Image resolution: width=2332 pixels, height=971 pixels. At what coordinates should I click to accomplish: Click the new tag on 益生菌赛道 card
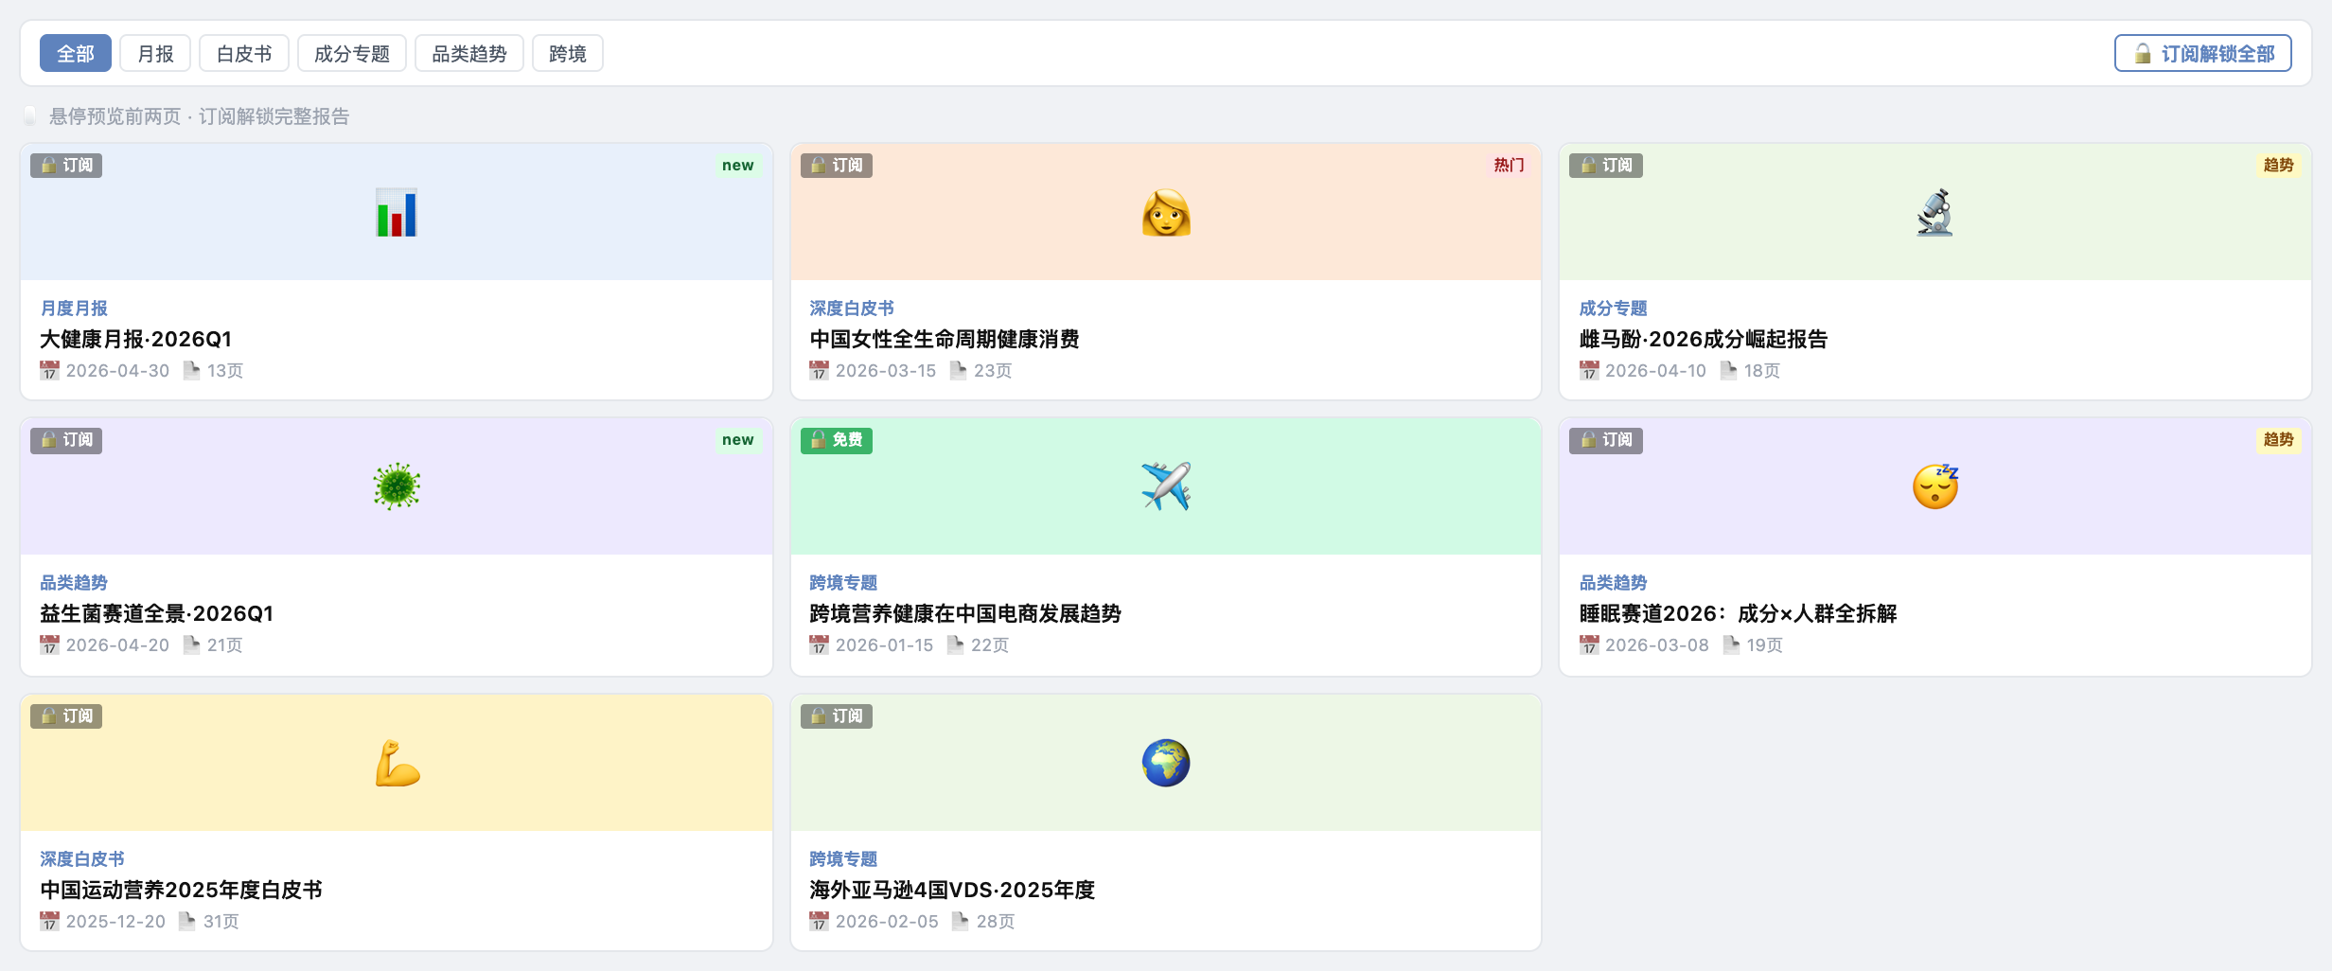click(x=738, y=440)
